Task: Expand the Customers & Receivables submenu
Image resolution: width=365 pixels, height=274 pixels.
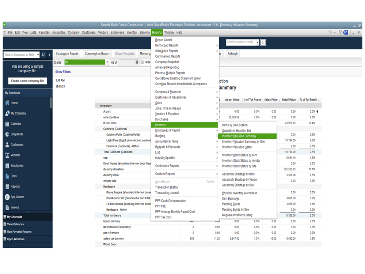Action: [x=185, y=97]
